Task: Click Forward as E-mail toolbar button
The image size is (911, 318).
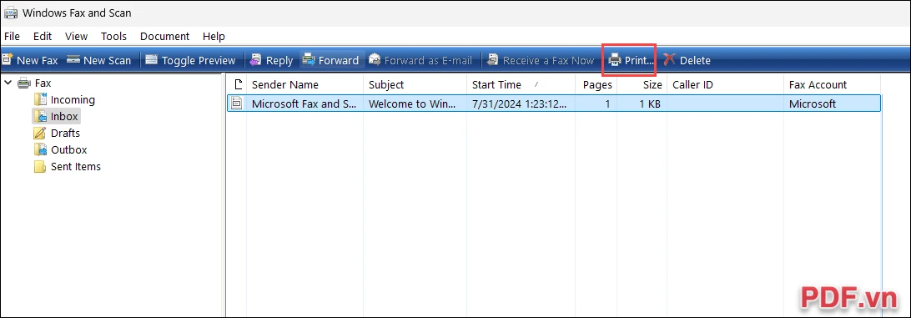Action: [420, 60]
